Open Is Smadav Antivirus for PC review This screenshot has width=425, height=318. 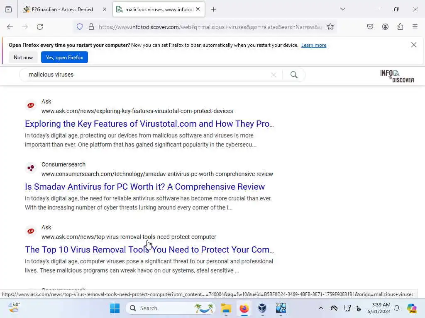[x=145, y=187]
